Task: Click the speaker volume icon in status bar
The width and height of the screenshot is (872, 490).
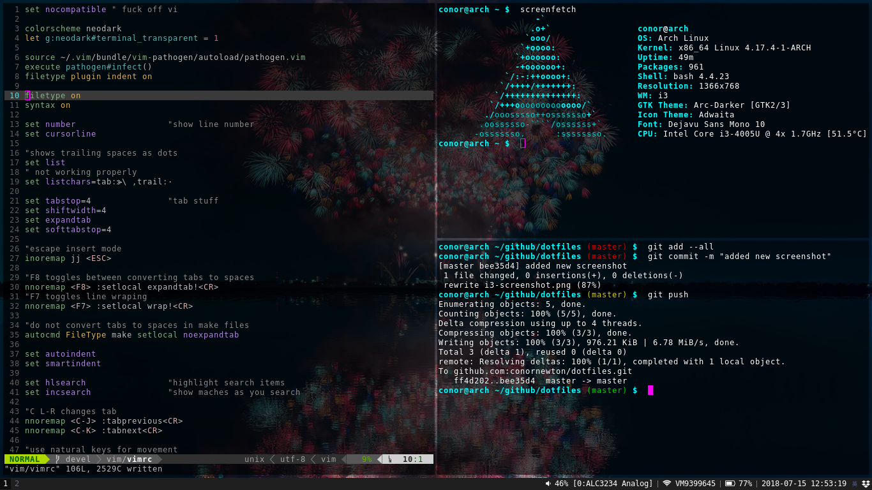Action: (x=548, y=484)
